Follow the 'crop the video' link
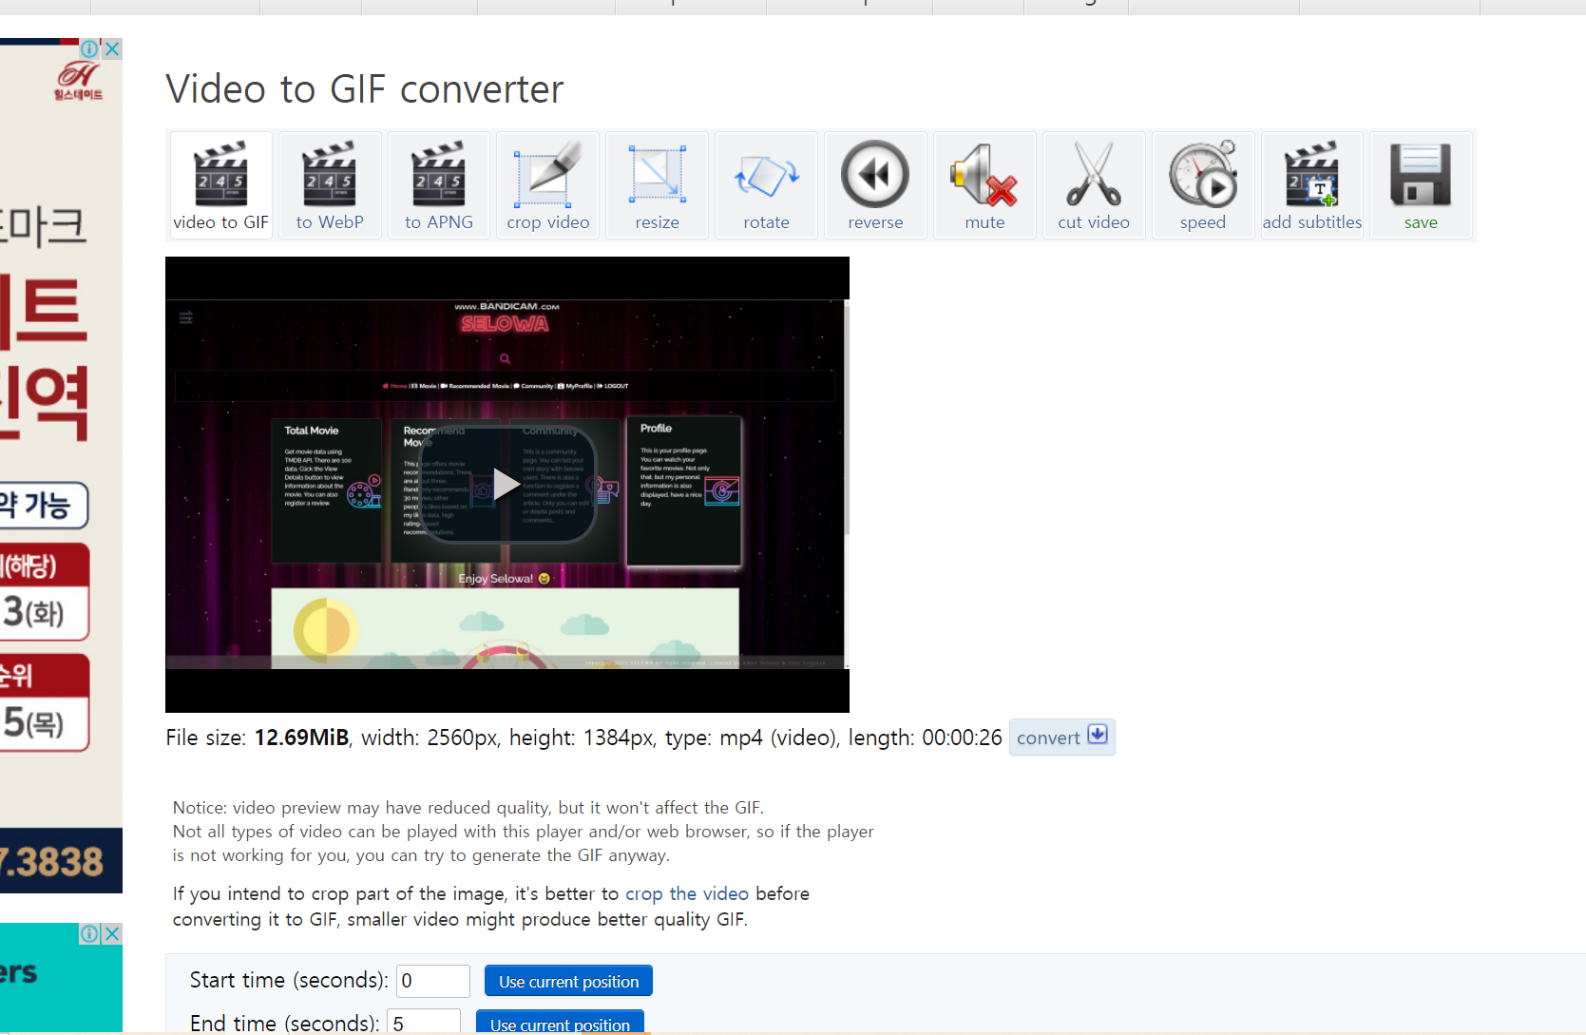The width and height of the screenshot is (1586, 1035). pyautogui.click(x=687, y=893)
